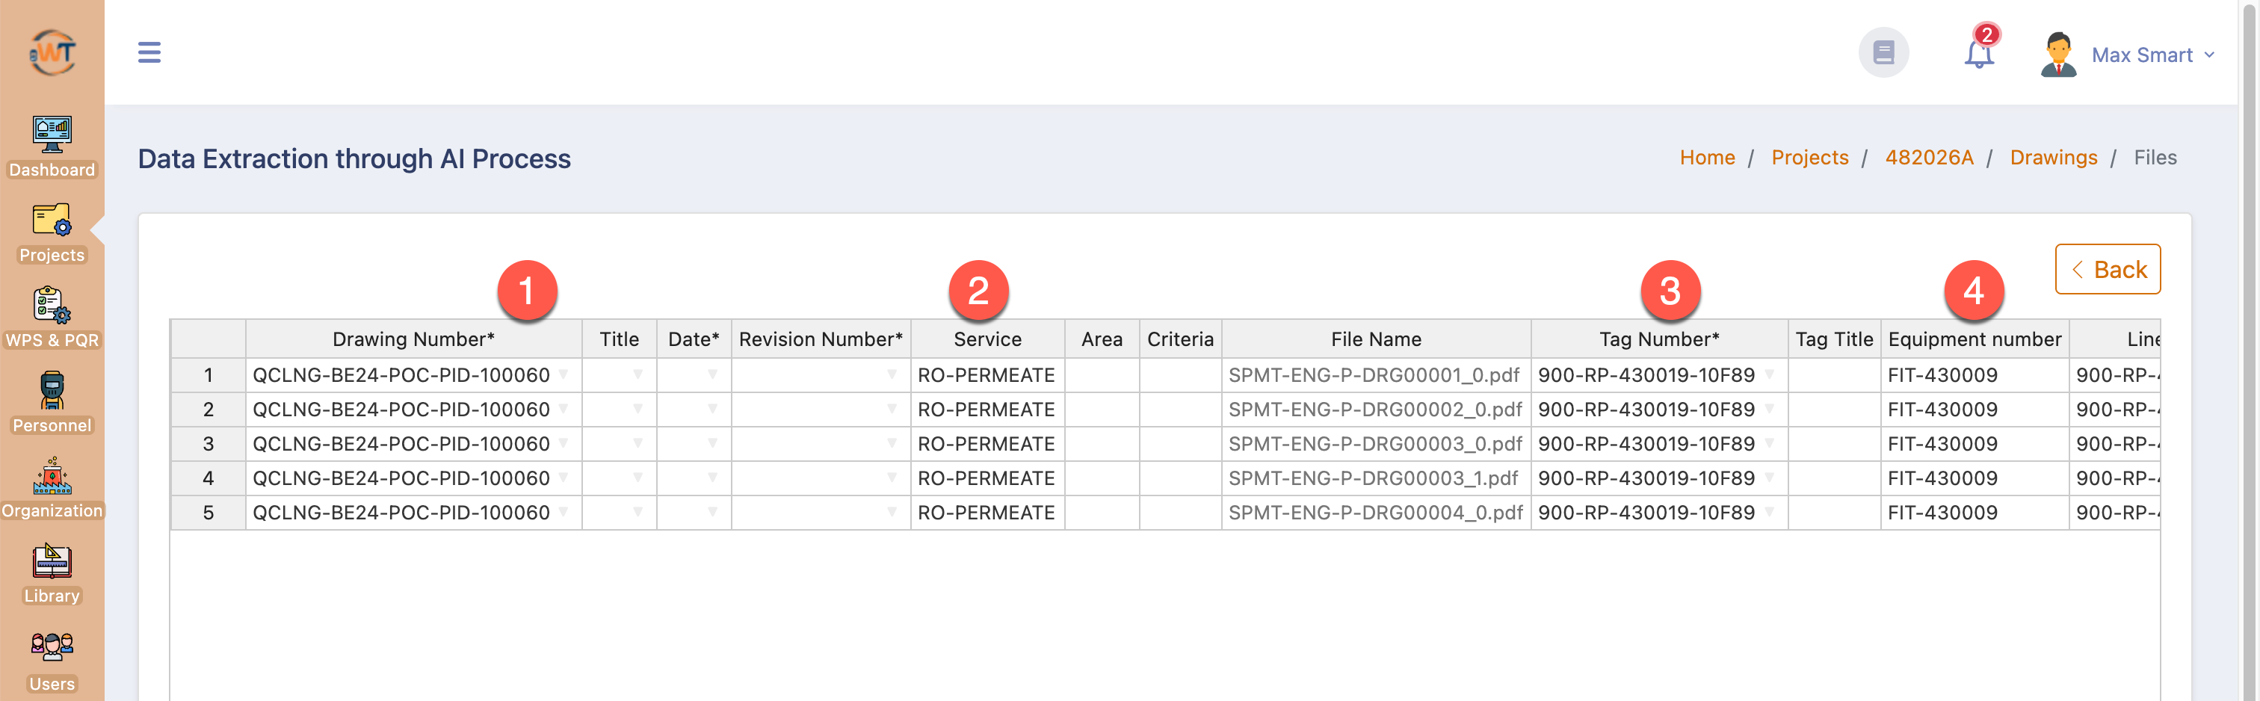Go to Projects breadcrumb

1809,157
